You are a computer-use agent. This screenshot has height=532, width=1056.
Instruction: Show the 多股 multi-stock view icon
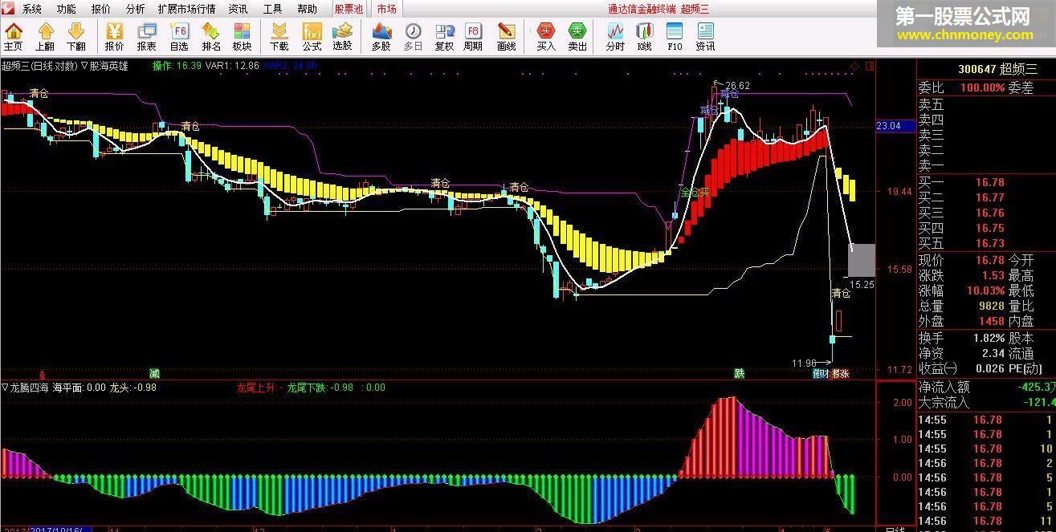381,37
